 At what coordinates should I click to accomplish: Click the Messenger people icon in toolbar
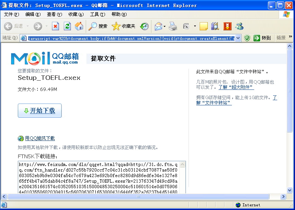coord(239,26)
